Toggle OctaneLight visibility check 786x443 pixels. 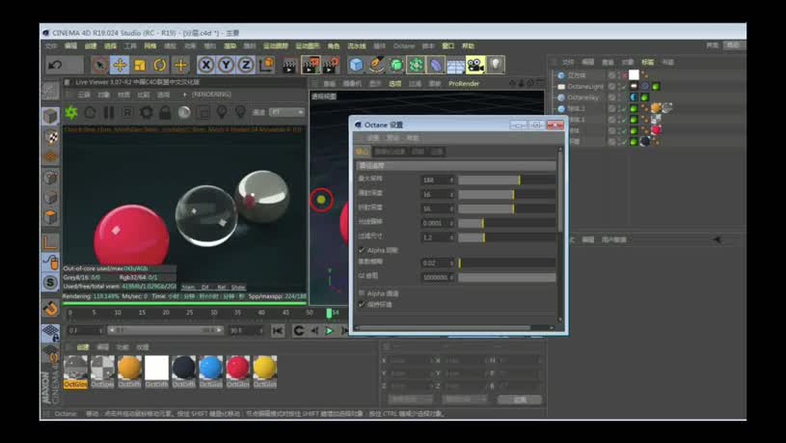point(624,86)
